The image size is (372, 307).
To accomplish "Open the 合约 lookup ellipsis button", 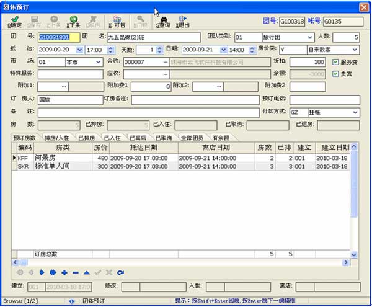I will click(166, 62).
